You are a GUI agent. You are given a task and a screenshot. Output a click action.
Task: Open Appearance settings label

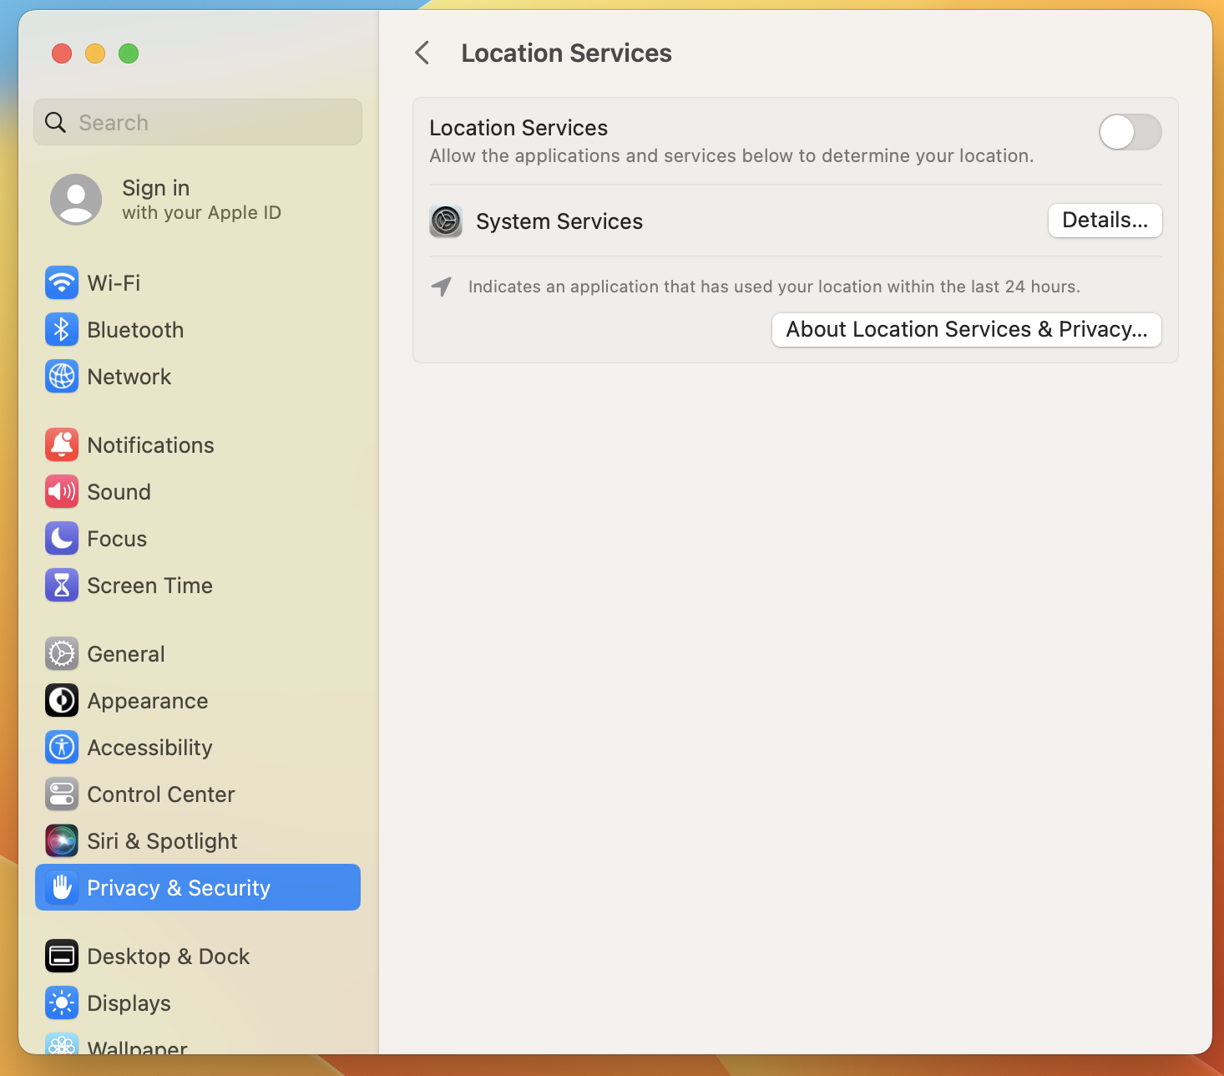coord(147,701)
